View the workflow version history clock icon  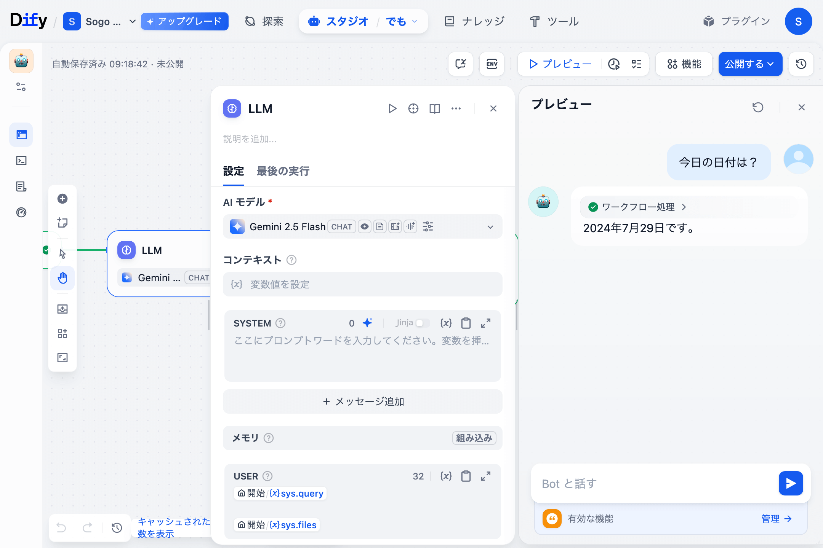(801, 64)
